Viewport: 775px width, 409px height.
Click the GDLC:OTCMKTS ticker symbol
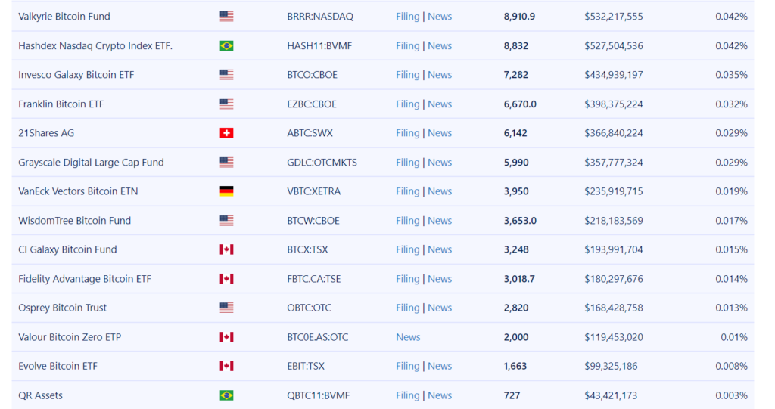(x=322, y=162)
